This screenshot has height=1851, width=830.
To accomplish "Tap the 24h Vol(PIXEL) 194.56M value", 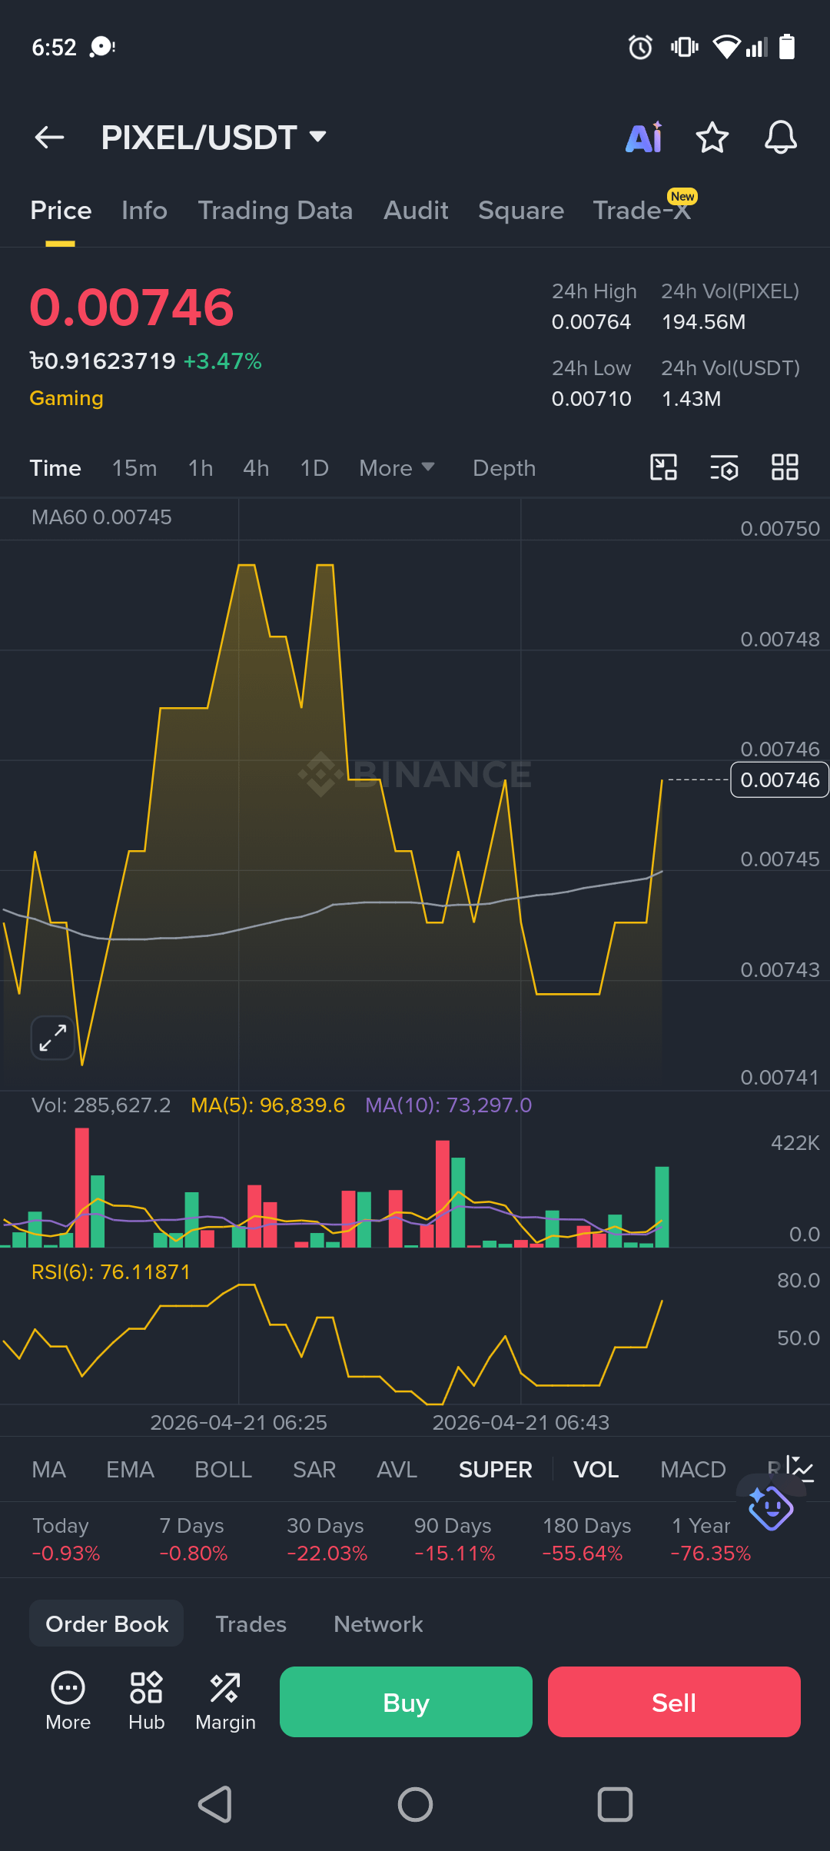I will coord(703,321).
